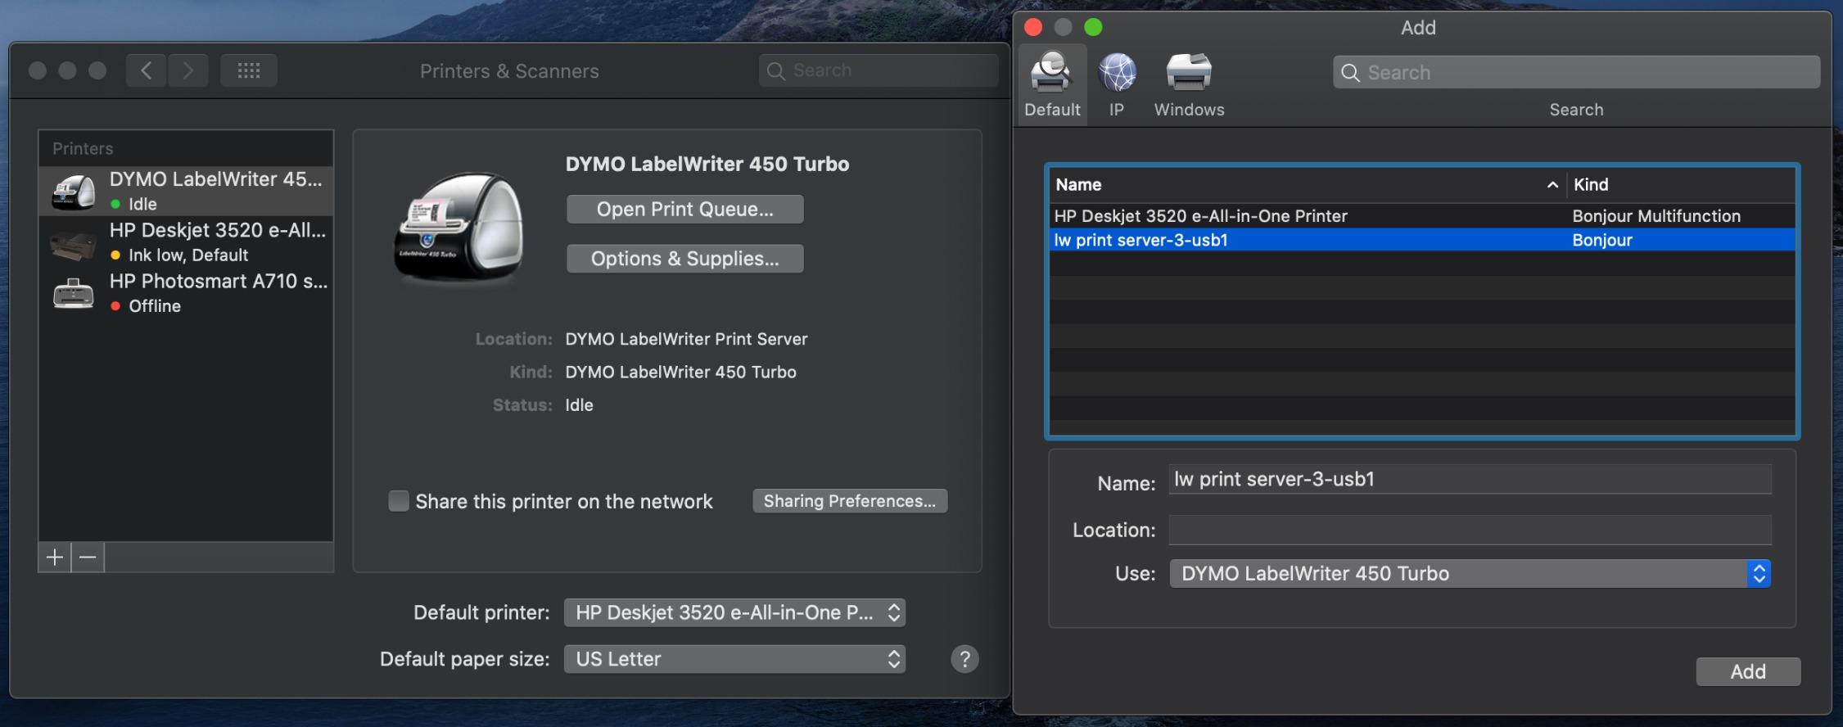Image resolution: width=1843 pixels, height=727 pixels.
Task: Close the Add window with red button
Action: 1033,27
